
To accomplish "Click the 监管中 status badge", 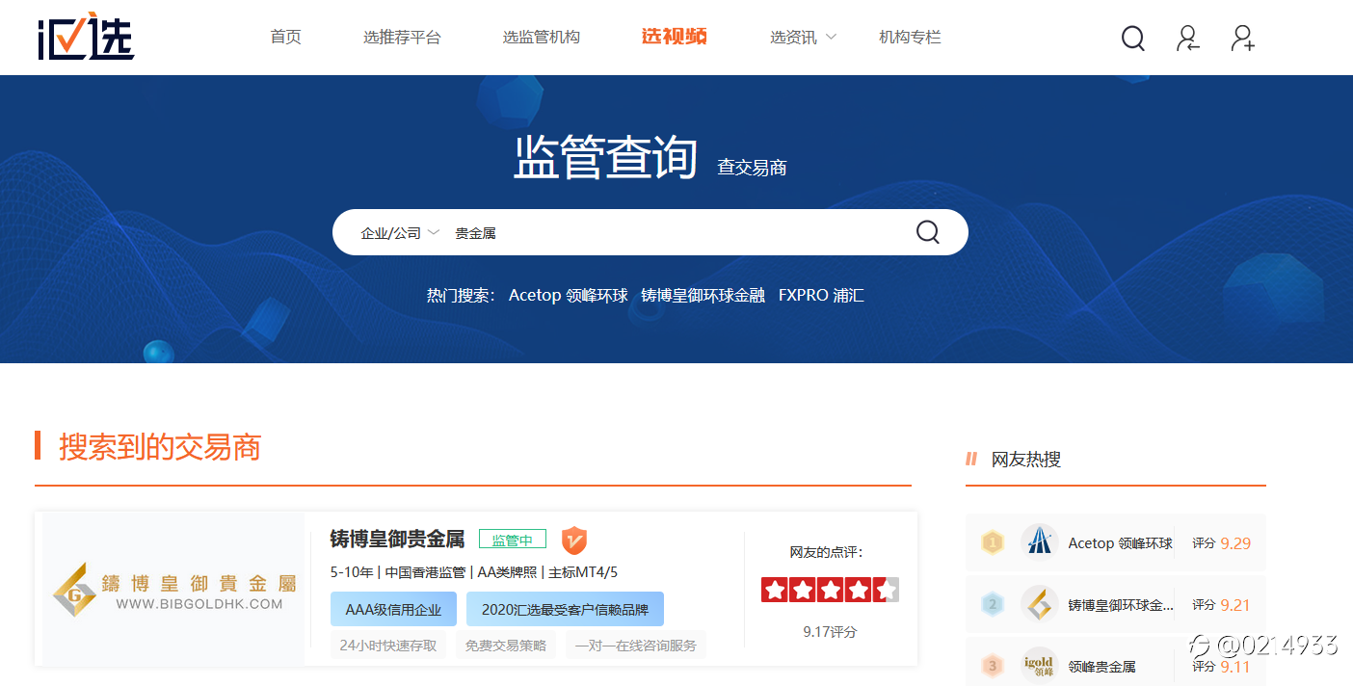I will (x=513, y=540).
